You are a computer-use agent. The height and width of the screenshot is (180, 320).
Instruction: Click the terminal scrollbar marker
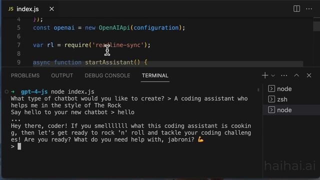258,89
